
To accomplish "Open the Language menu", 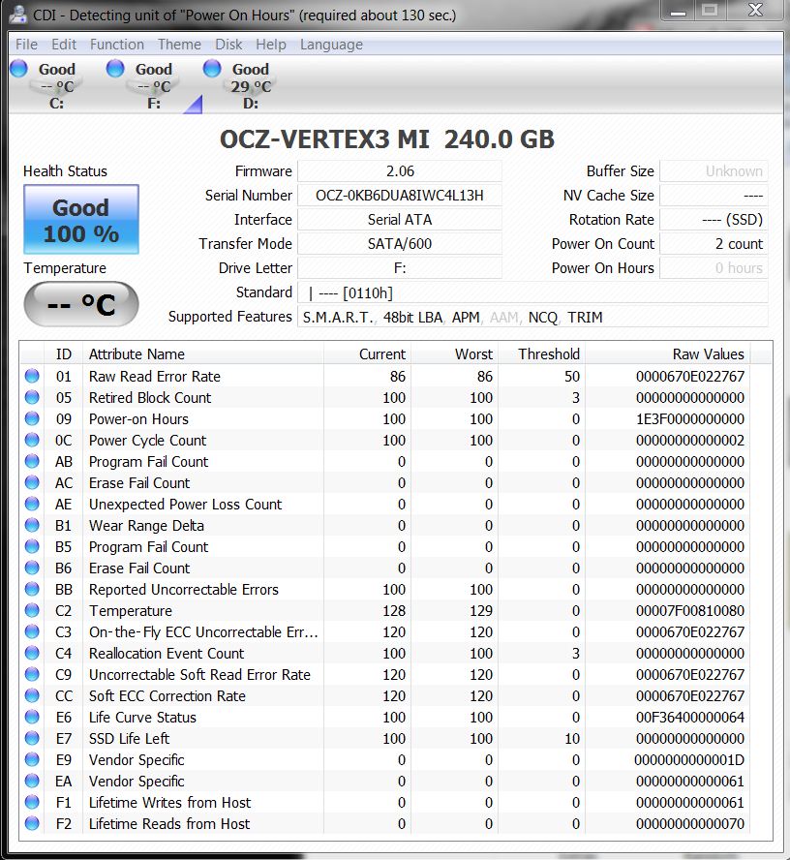I will point(331,45).
